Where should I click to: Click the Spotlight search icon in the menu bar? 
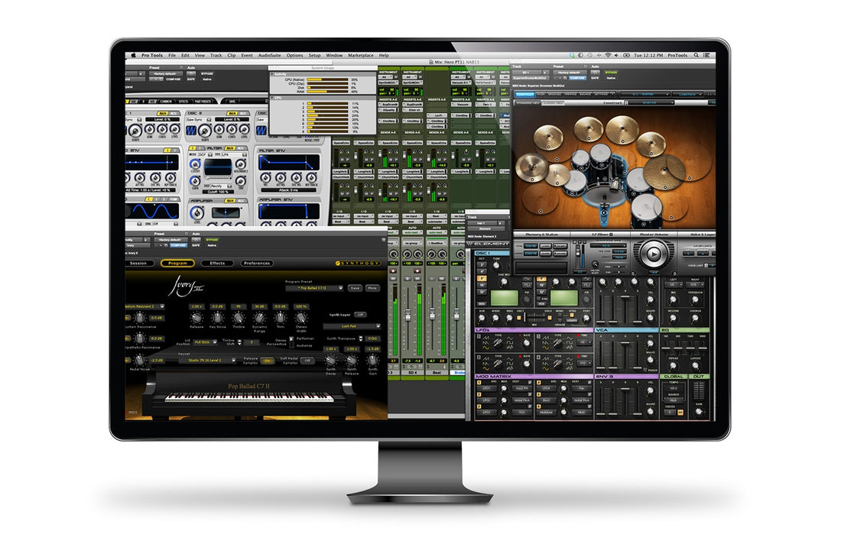coord(696,56)
